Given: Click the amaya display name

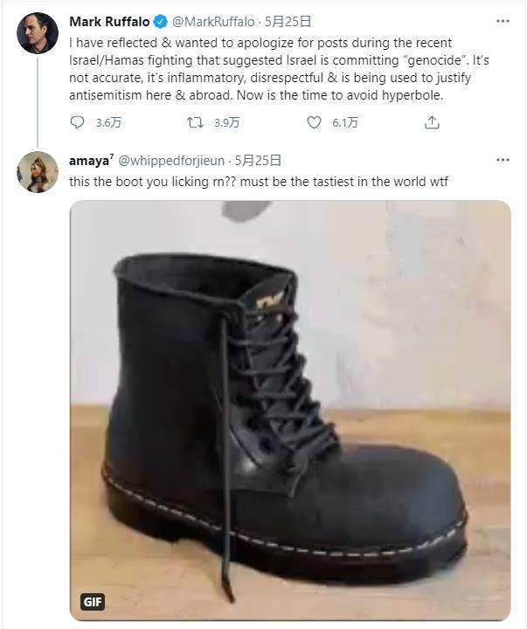Looking at the screenshot, I should [89, 161].
